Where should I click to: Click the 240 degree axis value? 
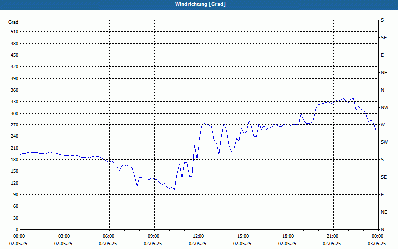click(x=14, y=136)
